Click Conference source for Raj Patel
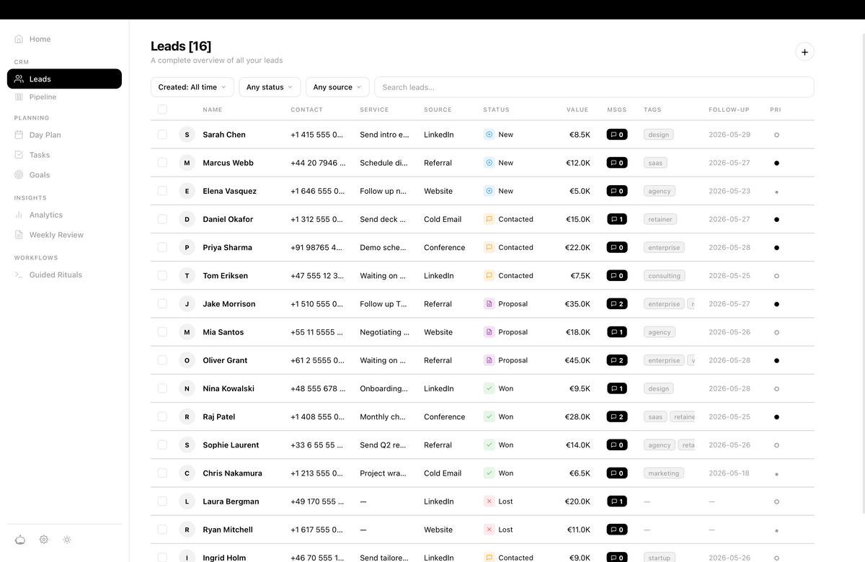Image resolution: width=865 pixels, height=562 pixels. (x=445, y=416)
